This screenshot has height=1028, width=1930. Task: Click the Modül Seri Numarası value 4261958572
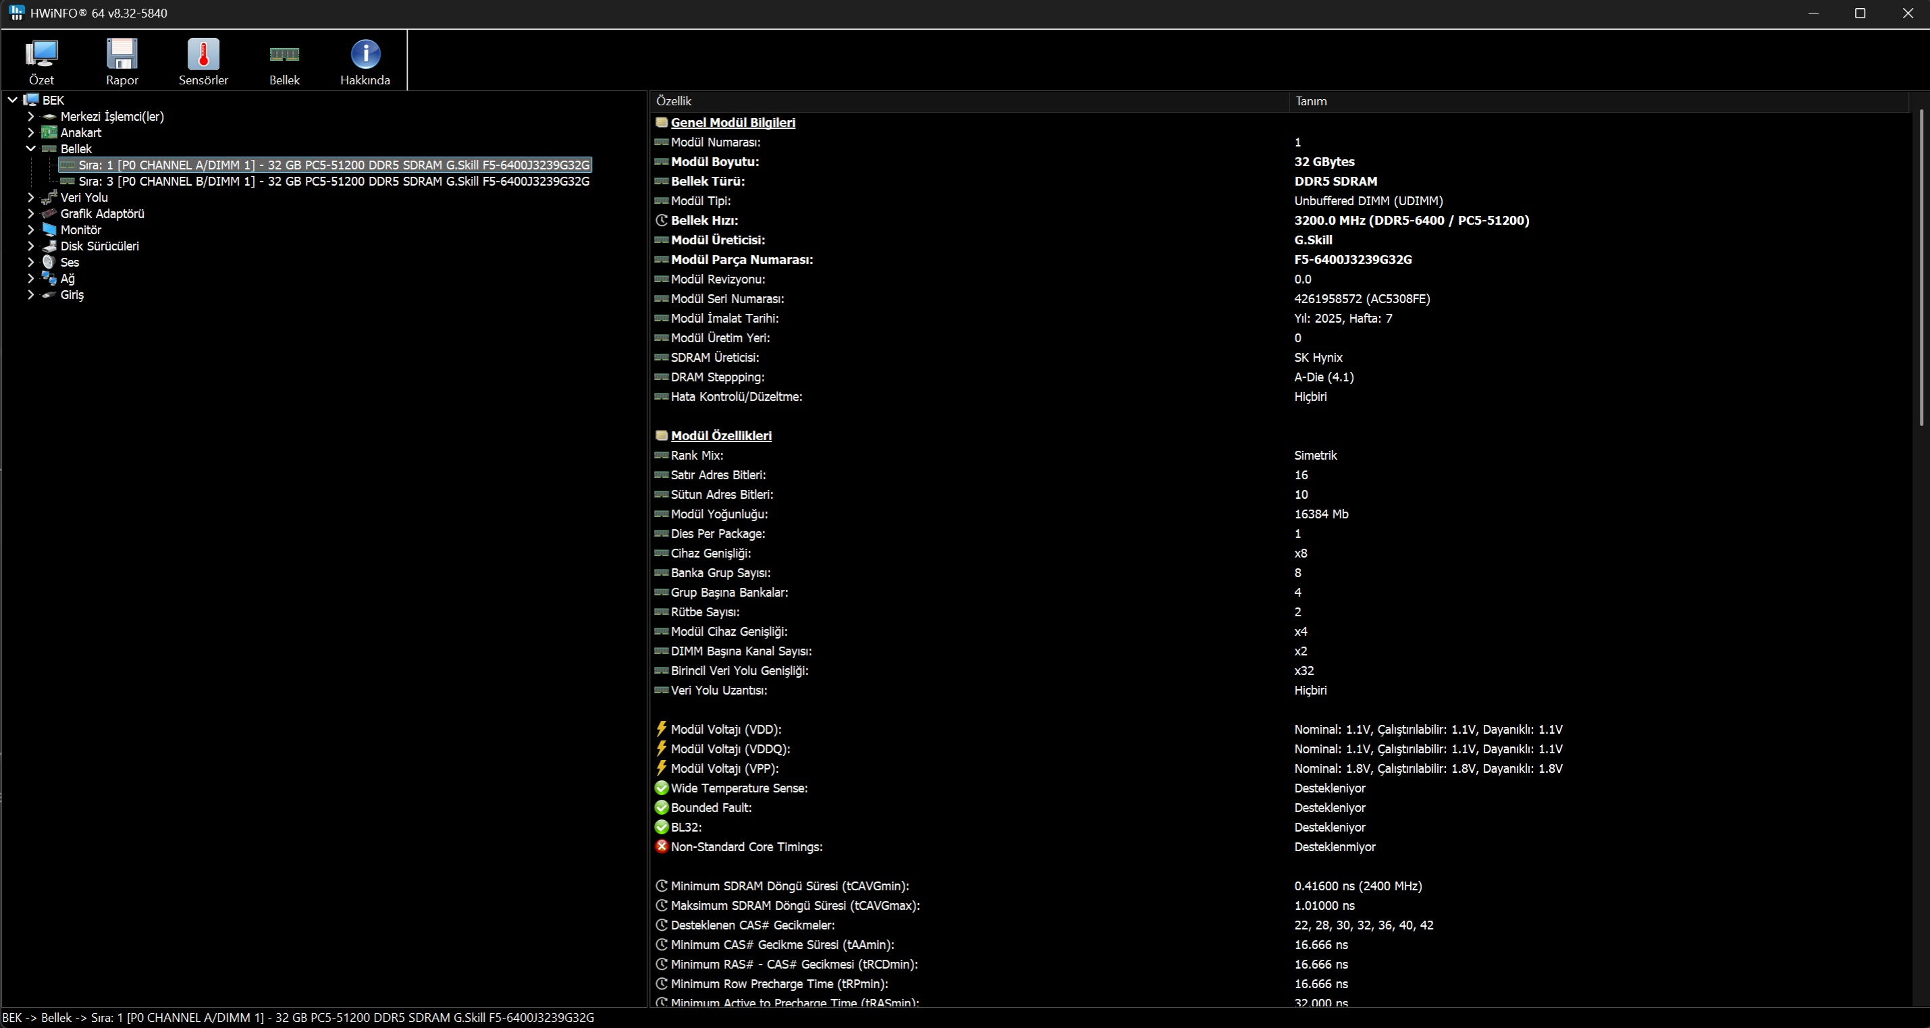tap(1362, 299)
